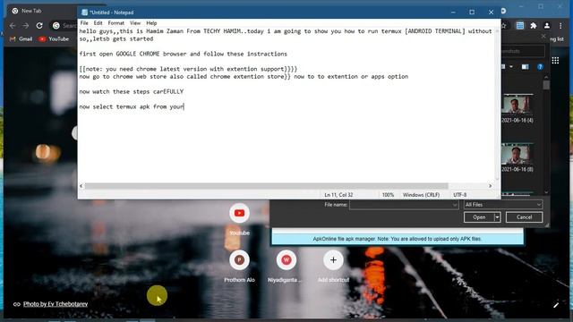Open the Edit menu in Notepad
This screenshot has height=322, width=573.
pyautogui.click(x=98, y=23)
